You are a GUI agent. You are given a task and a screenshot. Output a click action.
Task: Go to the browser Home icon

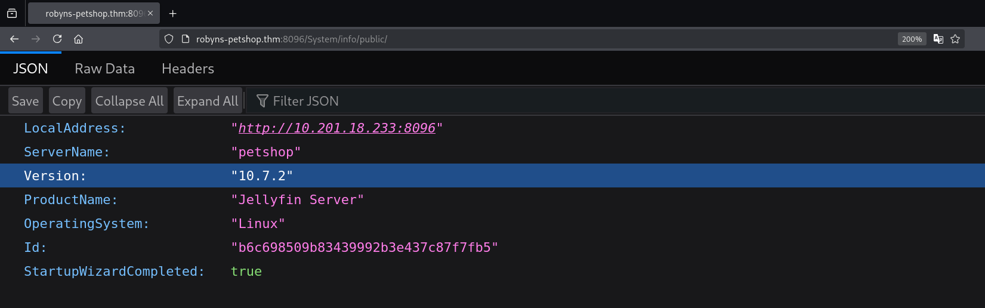click(x=78, y=39)
